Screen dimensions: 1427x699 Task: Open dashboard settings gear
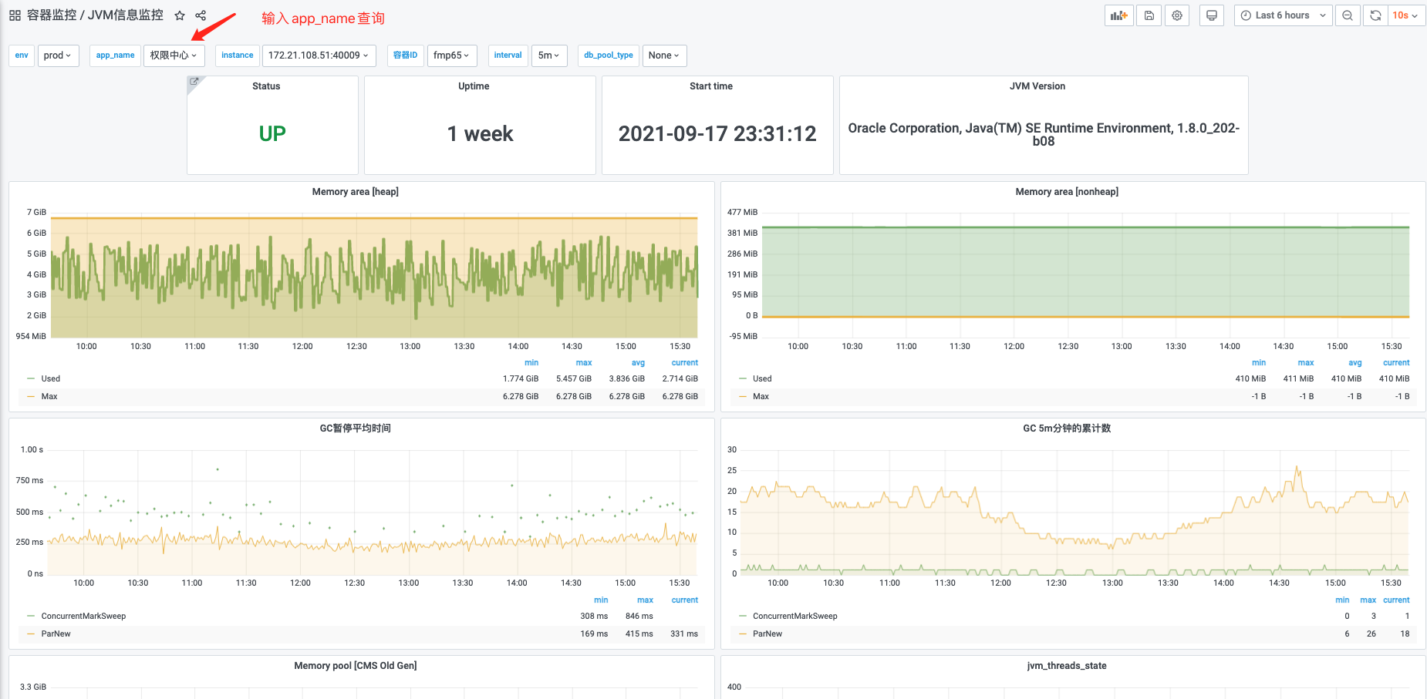click(x=1177, y=15)
